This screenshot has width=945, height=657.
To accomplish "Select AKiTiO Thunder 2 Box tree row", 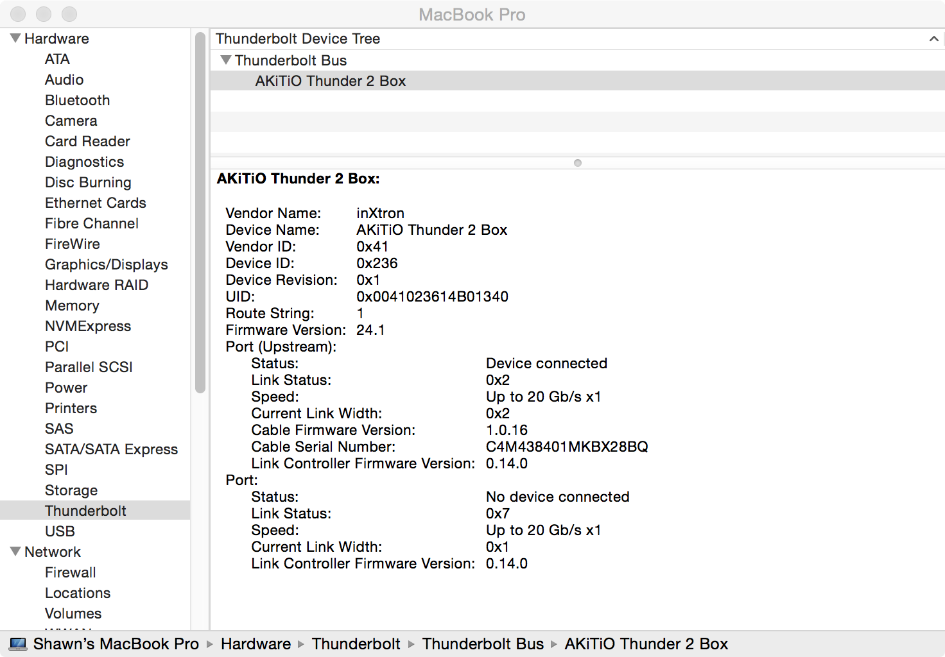I will pyautogui.click(x=578, y=81).
